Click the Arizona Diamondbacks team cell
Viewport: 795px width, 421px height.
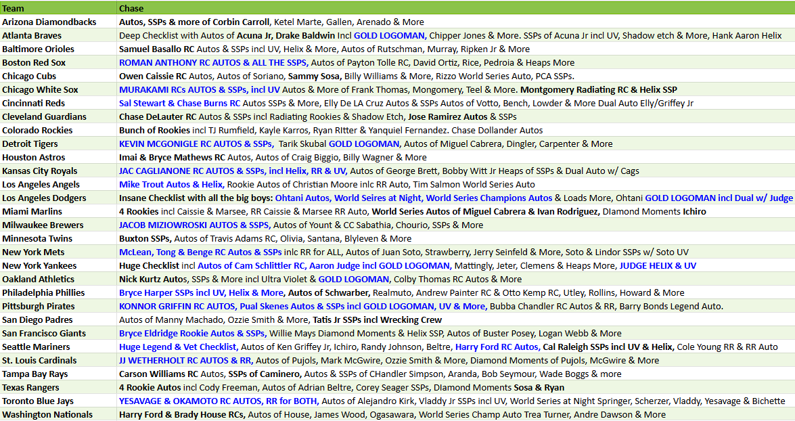(58, 22)
